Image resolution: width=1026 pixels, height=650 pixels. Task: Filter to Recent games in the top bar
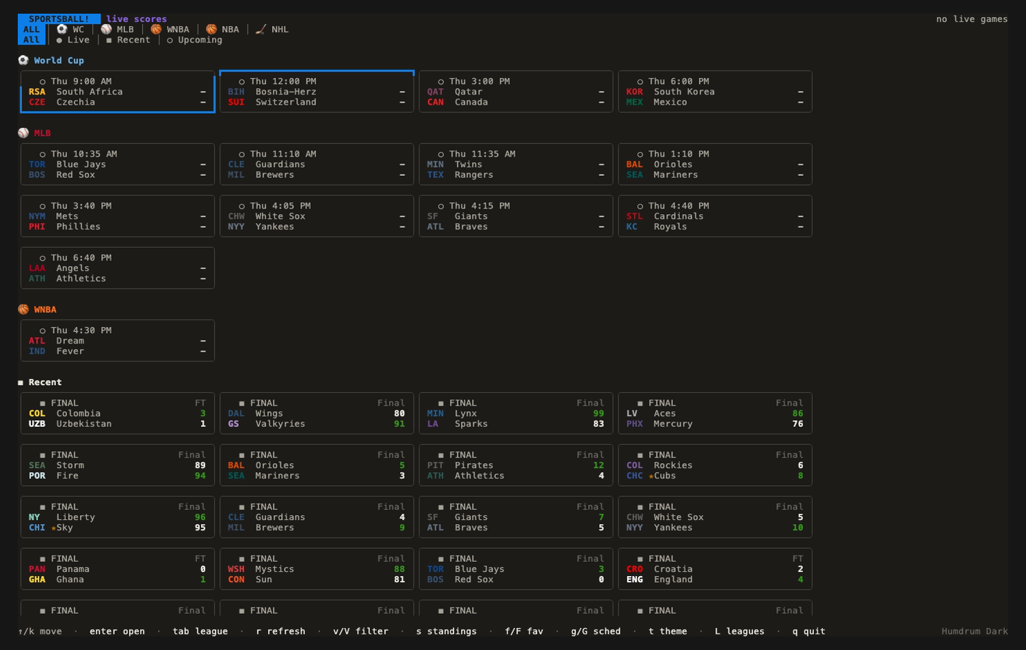coord(128,40)
